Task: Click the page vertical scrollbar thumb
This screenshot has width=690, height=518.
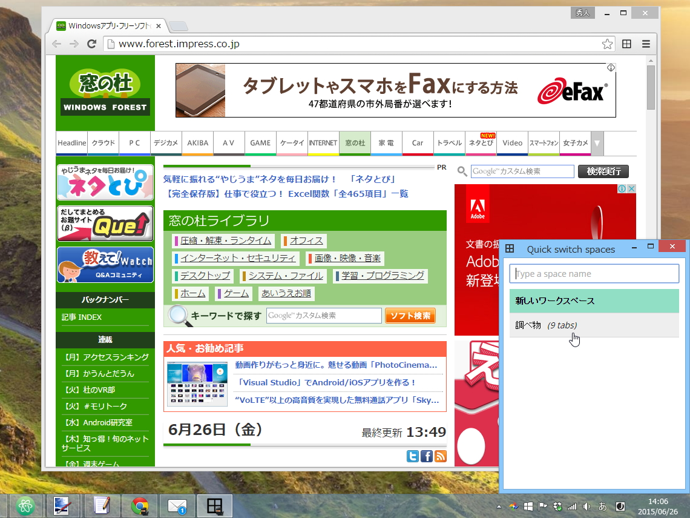Action: pyautogui.click(x=651, y=87)
